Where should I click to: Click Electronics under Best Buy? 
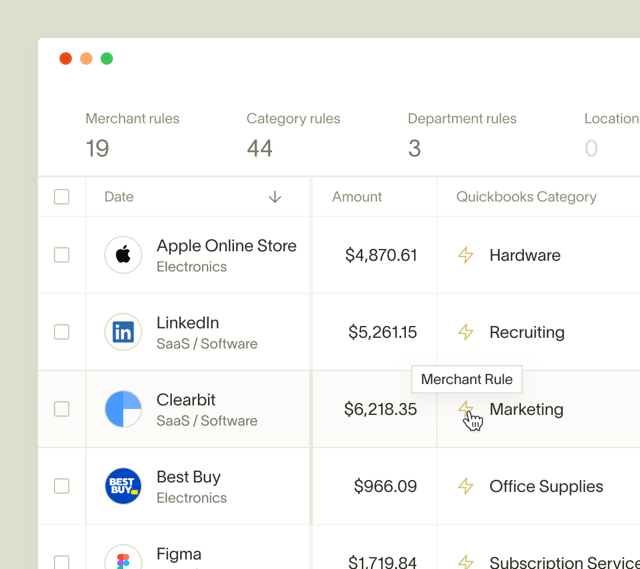192,498
